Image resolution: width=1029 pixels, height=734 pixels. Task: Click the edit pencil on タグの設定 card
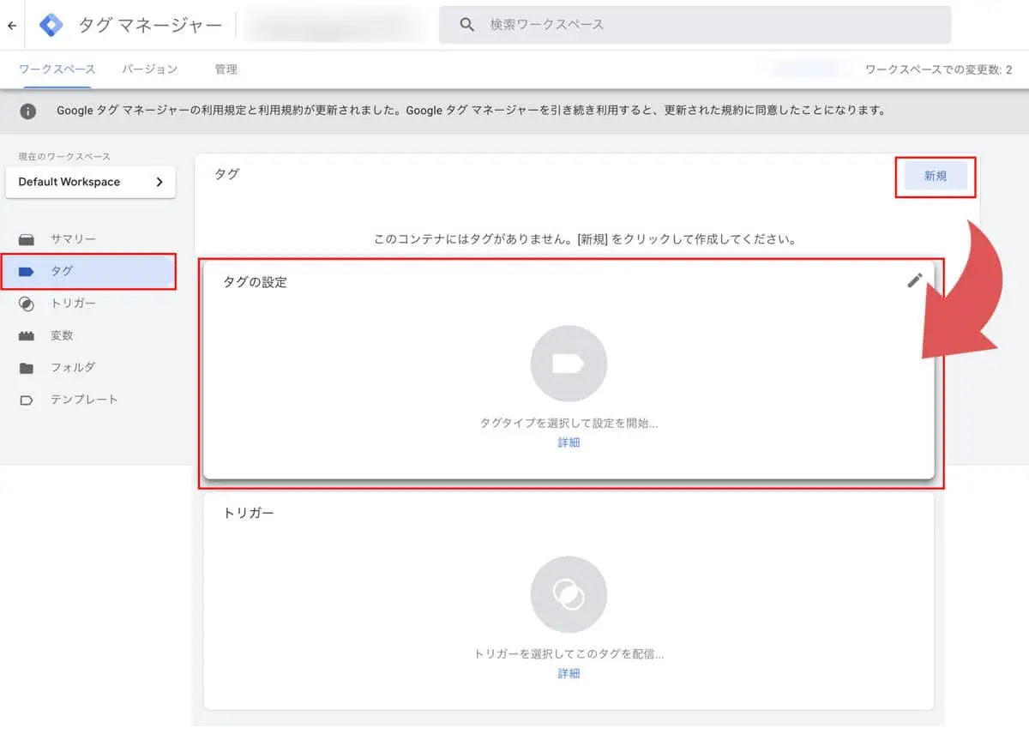[x=915, y=280]
